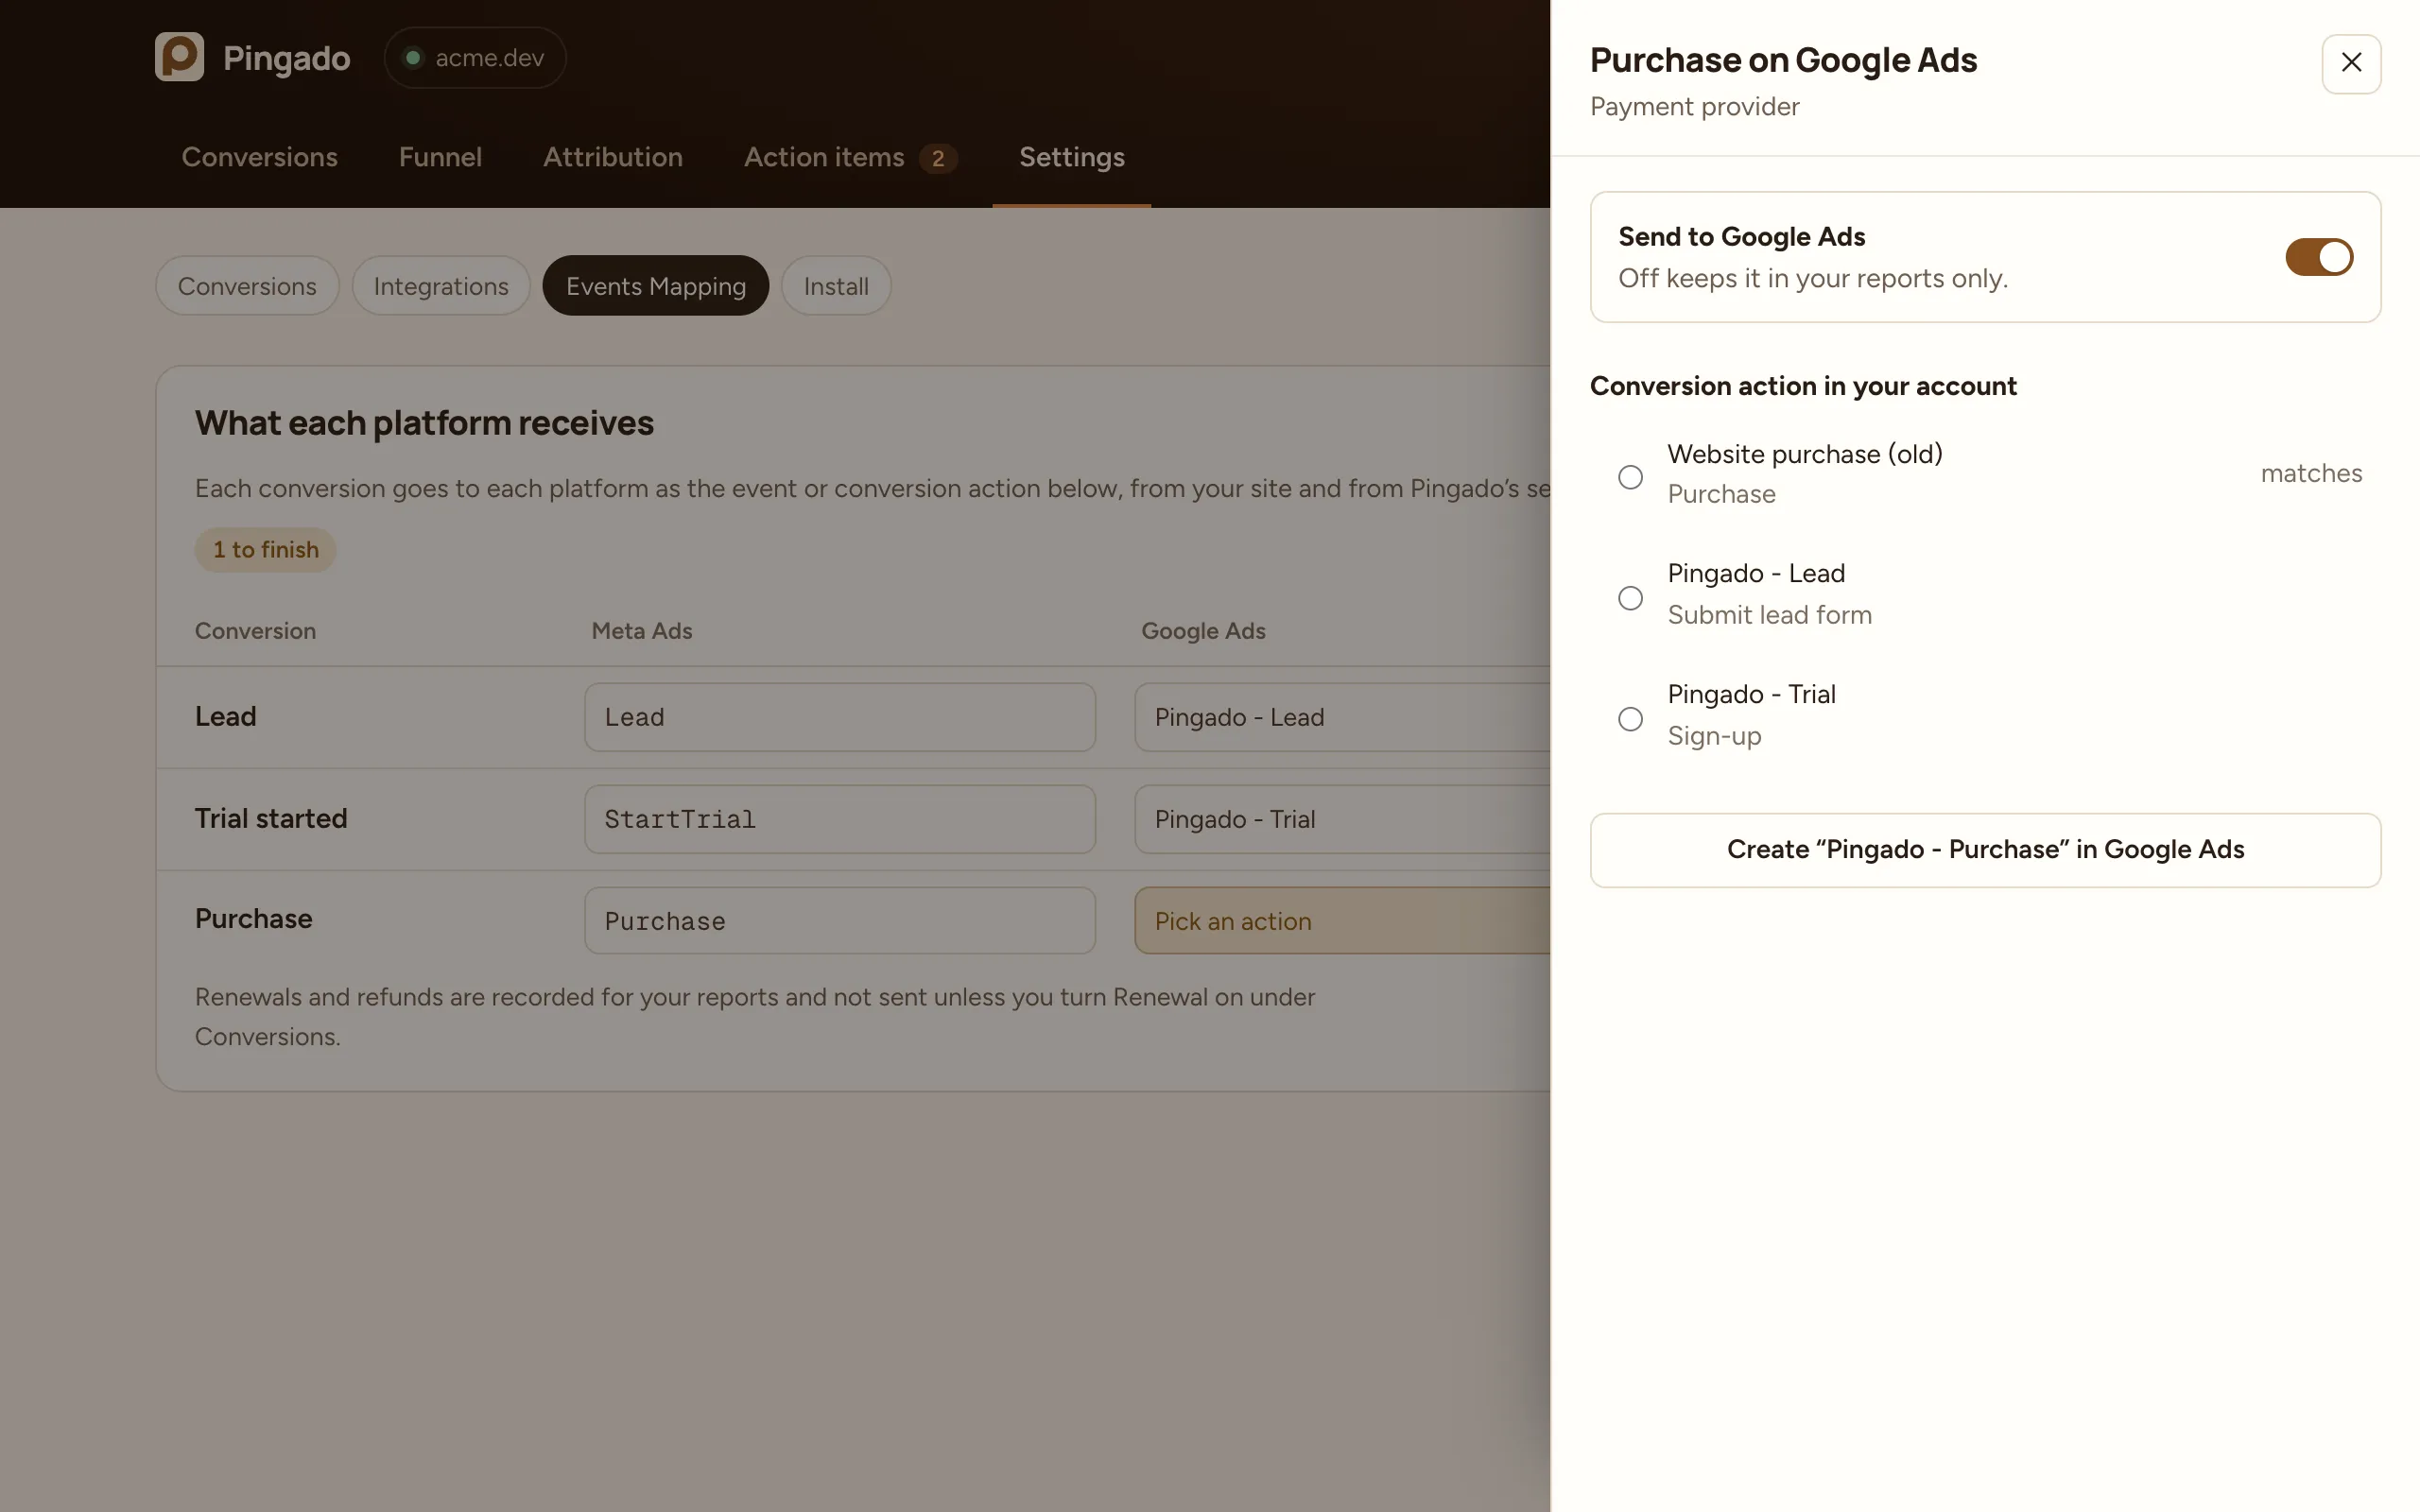Image resolution: width=2420 pixels, height=1512 pixels.
Task: Open the Conversions main nav tab
Action: click(x=260, y=157)
